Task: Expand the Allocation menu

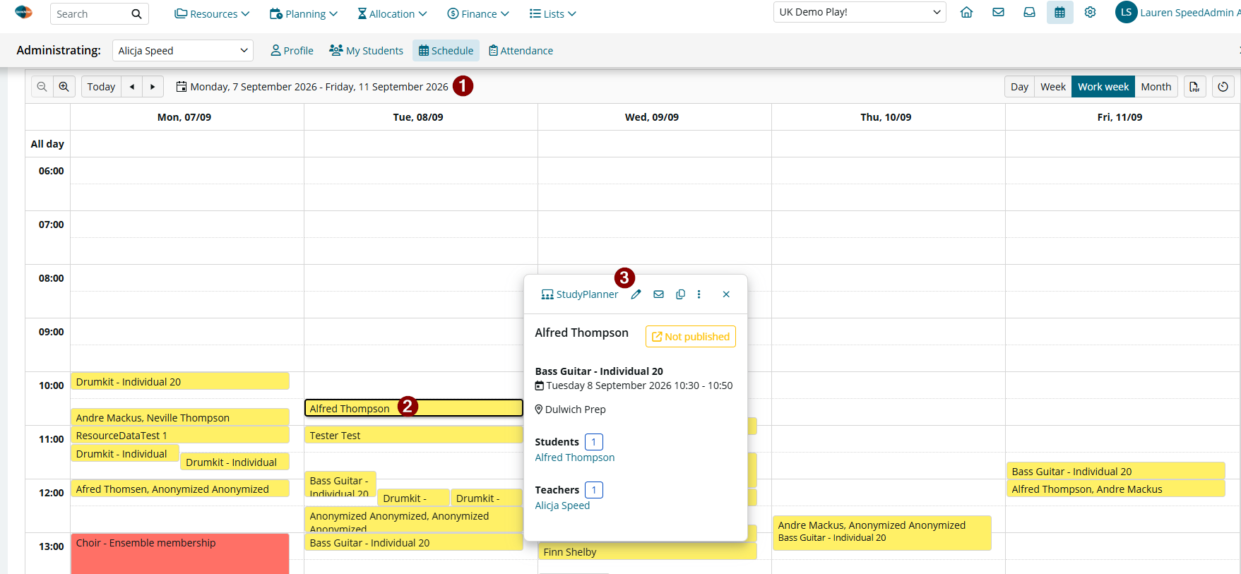Action: (392, 14)
